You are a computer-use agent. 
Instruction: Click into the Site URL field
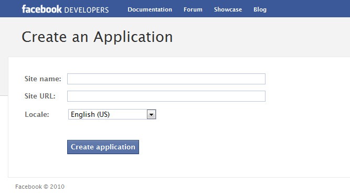(x=166, y=96)
